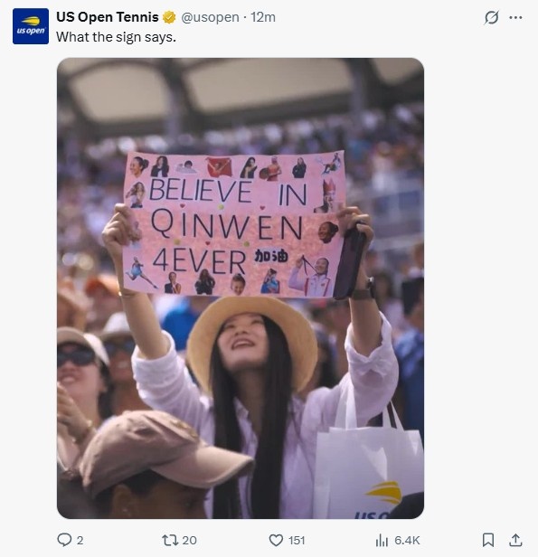Viewport: 538px width, 557px height.
Task: Visit the @usopen handle link
Action: [x=210, y=17]
